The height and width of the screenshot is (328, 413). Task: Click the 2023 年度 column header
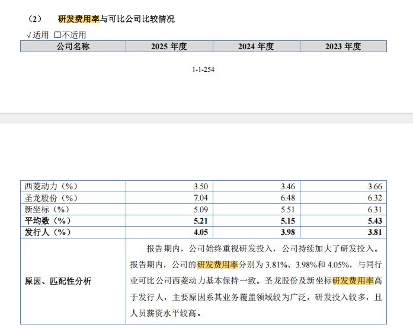pyautogui.click(x=343, y=46)
